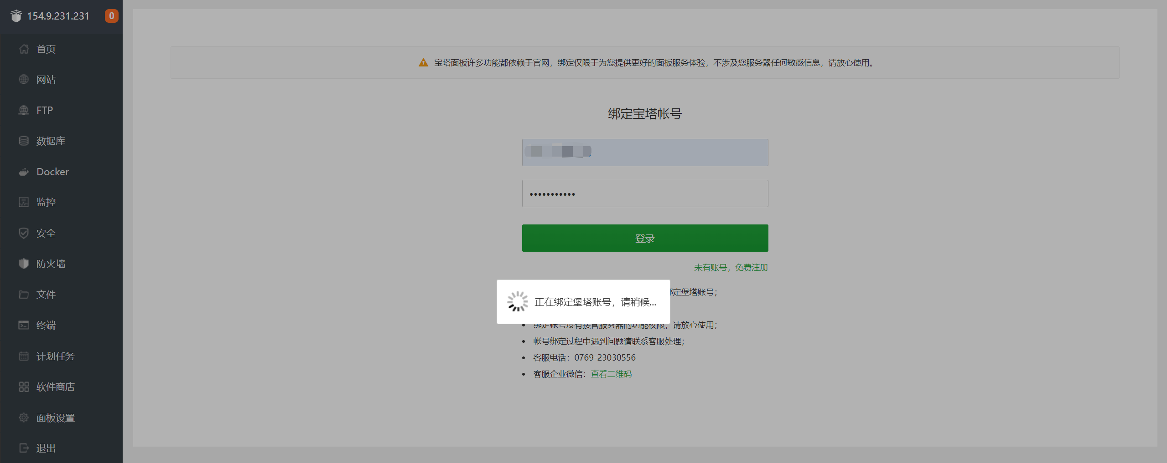Open the 计划任务 scheduled tasks menu
1167x463 pixels.
point(55,356)
